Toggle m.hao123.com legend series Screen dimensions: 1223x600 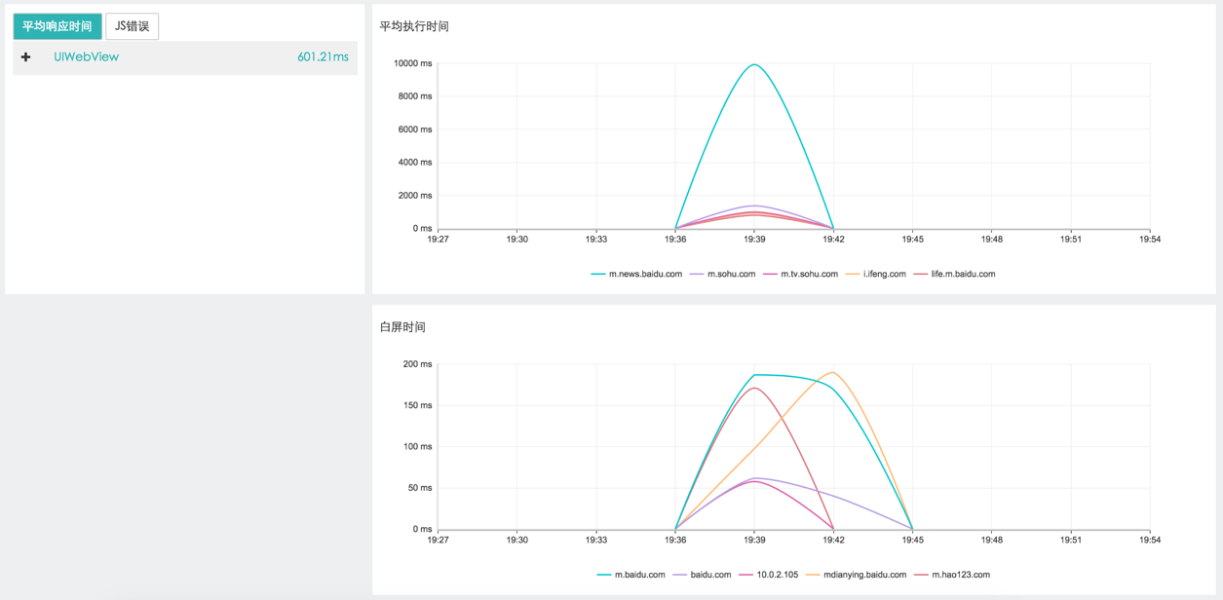tap(951, 575)
